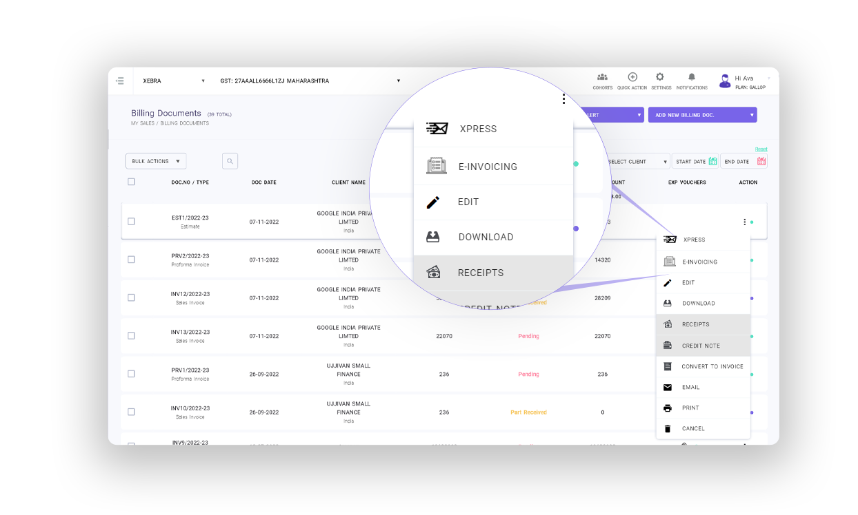Click the search magnifier icon
Viewport: 858px width, 515px height.
click(230, 161)
